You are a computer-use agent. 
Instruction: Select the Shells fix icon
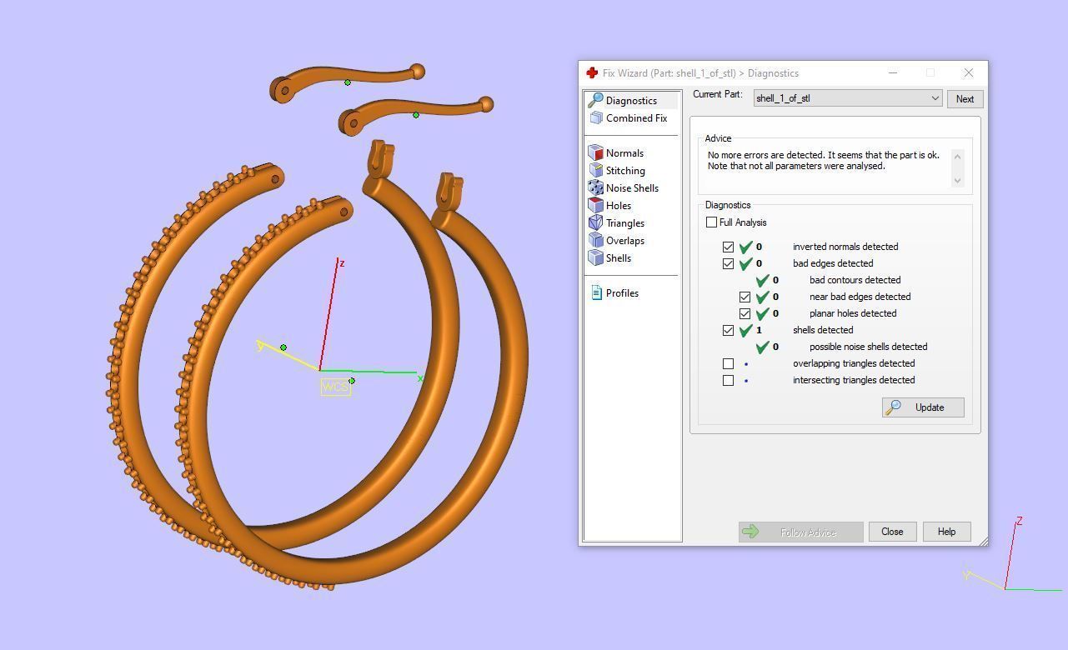click(x=595, y=257)
